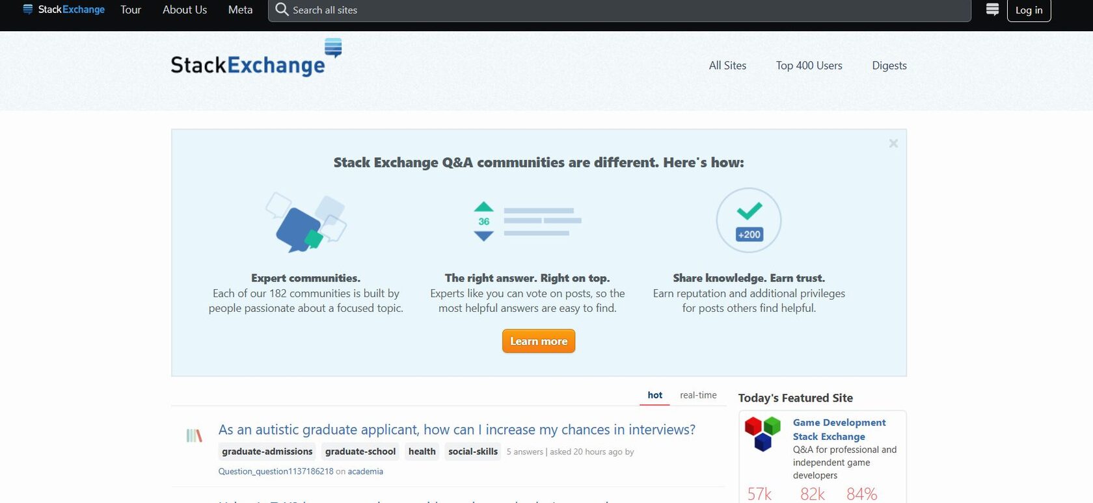Go to Meta in top bar
Viewport: 1093px width, 503px height.
click(240, 10)
